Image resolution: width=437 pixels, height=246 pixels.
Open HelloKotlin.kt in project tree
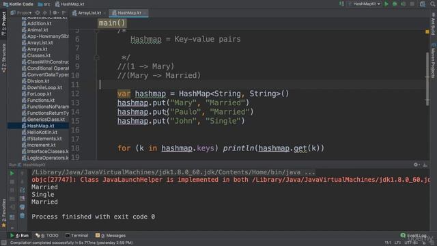pos(42,133)
